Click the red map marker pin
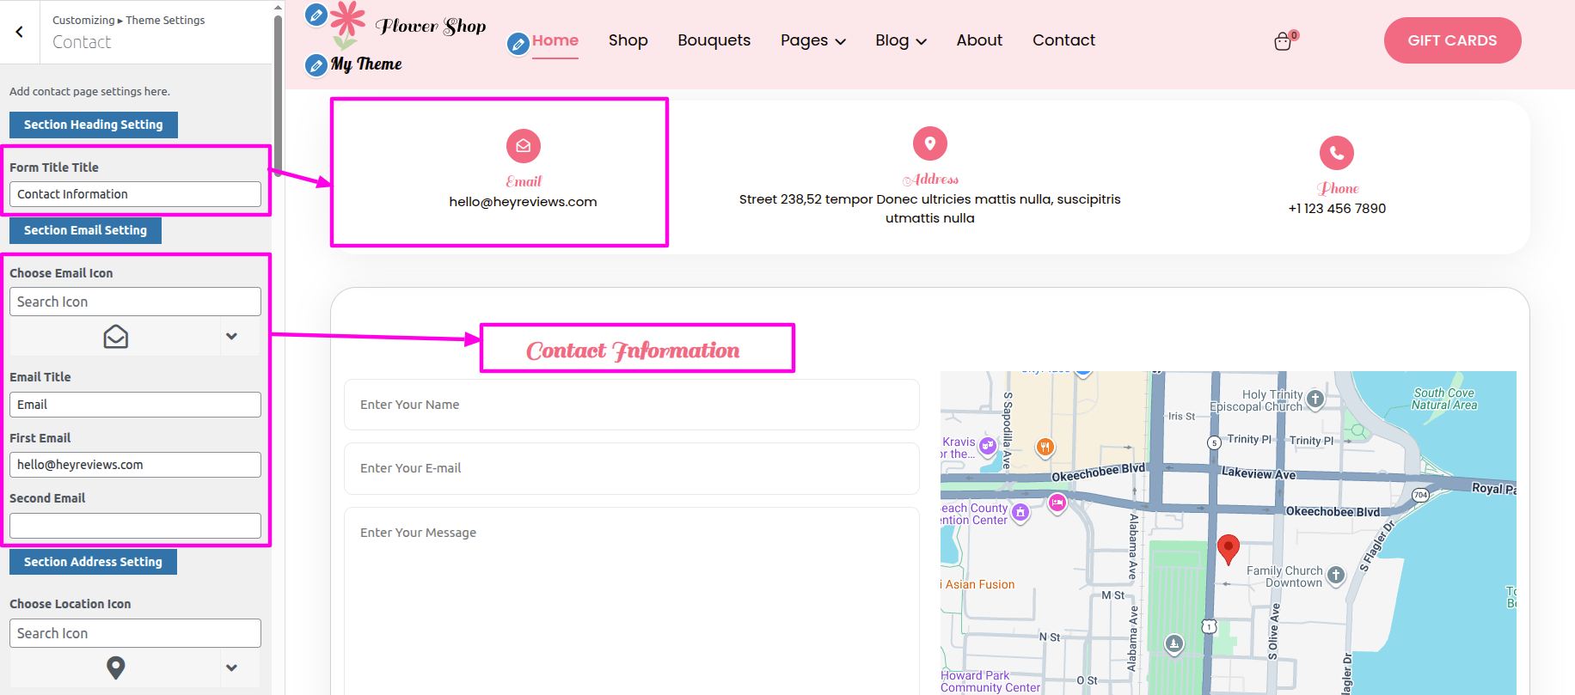 pyautogui.click(x=1228, y=547)
